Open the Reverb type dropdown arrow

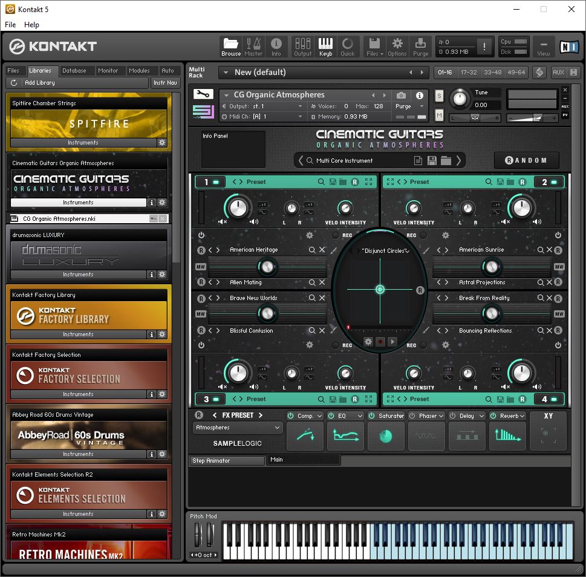(x=522, y=416)
